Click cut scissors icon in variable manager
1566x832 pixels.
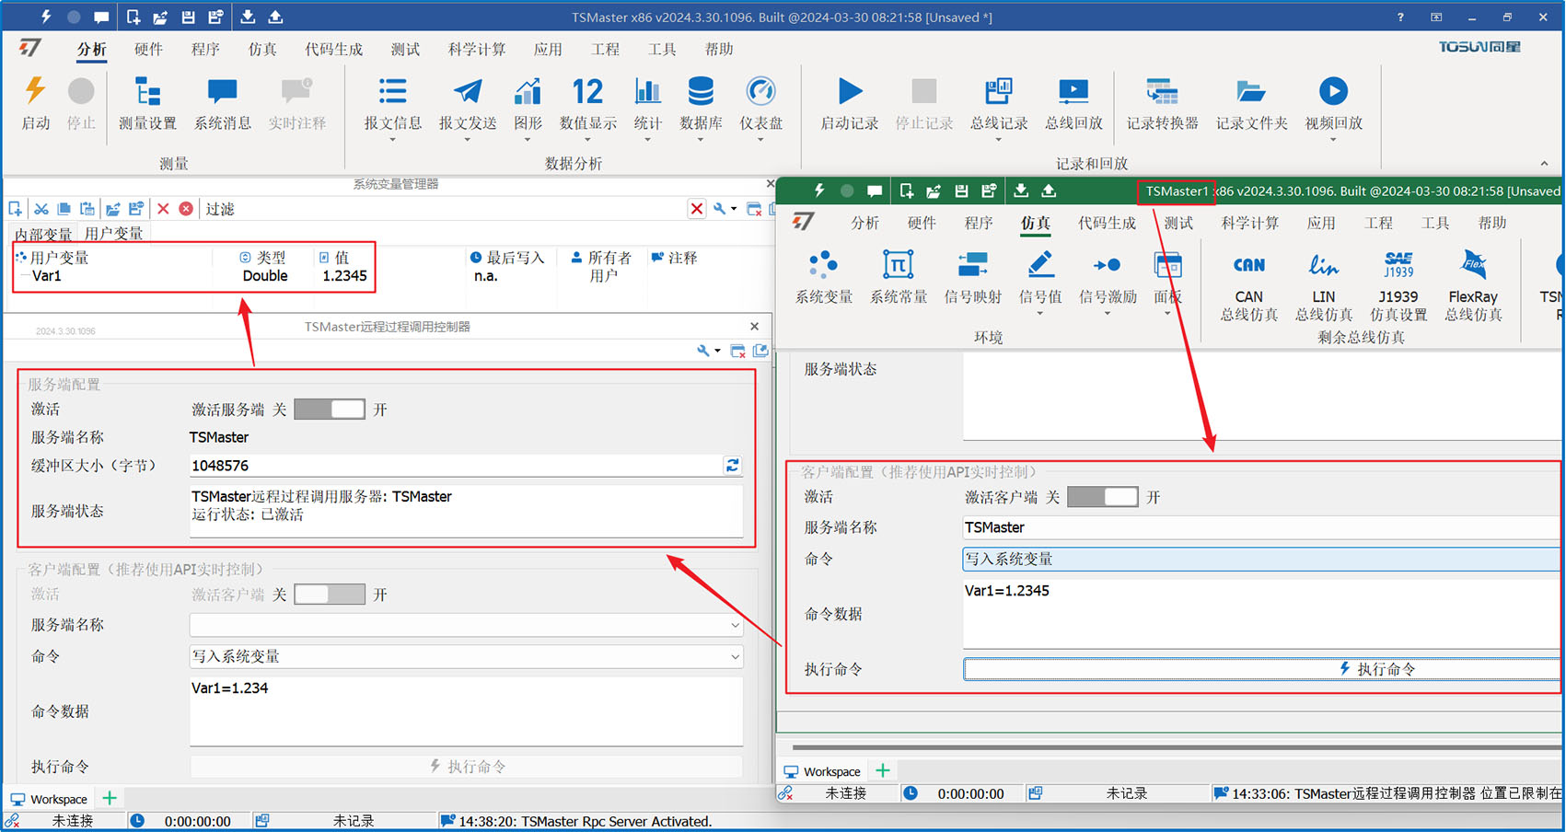pos(41,209)
